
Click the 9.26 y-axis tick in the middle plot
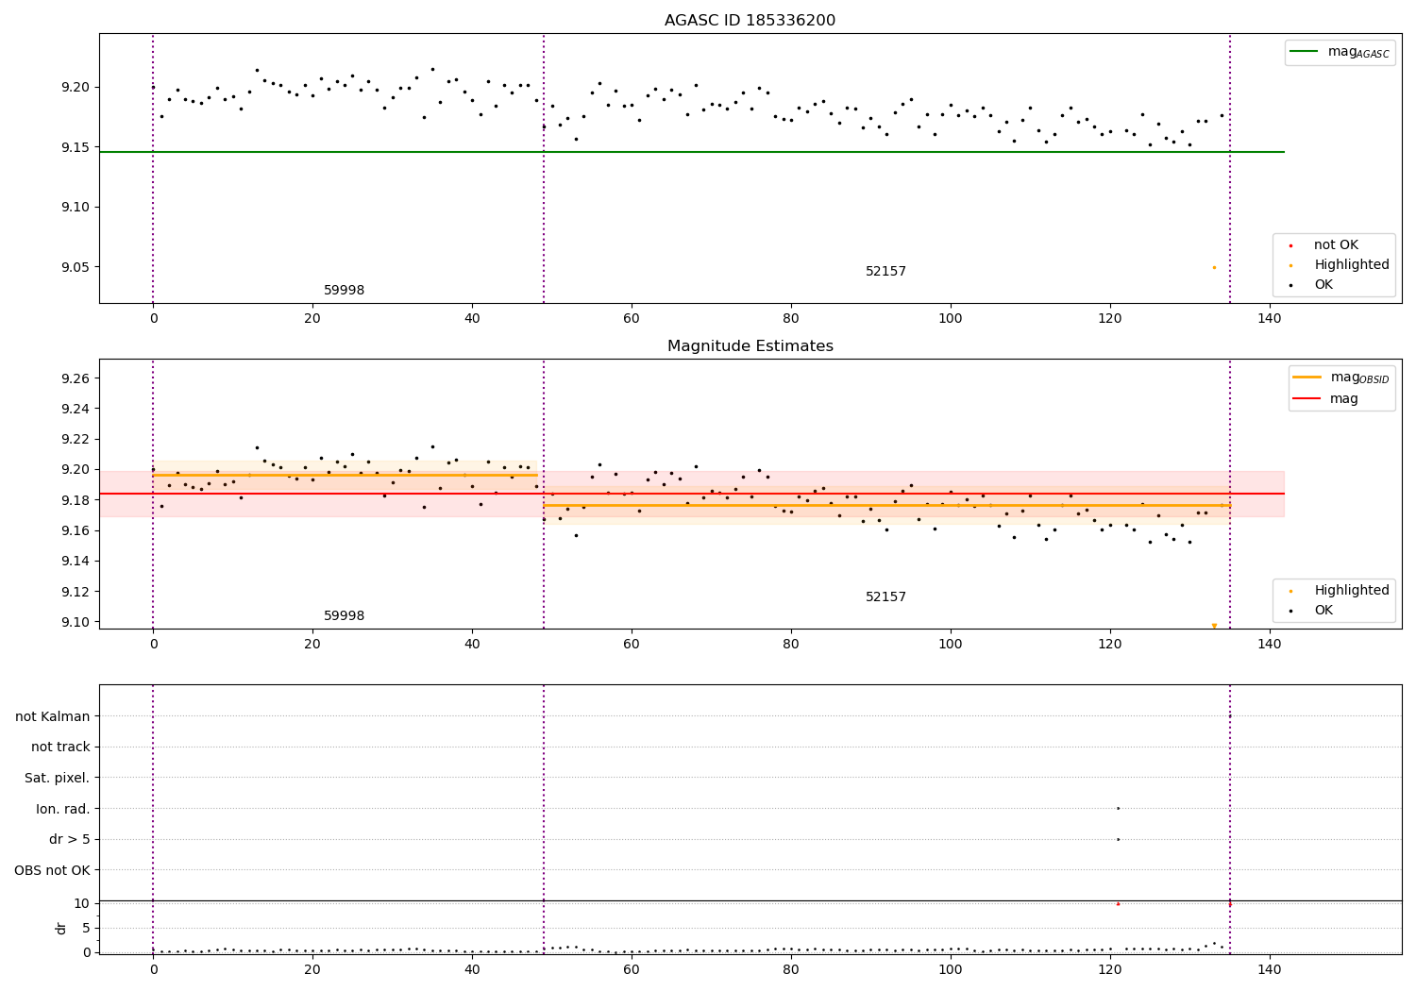pyautogui.click(x=76, y=378)
